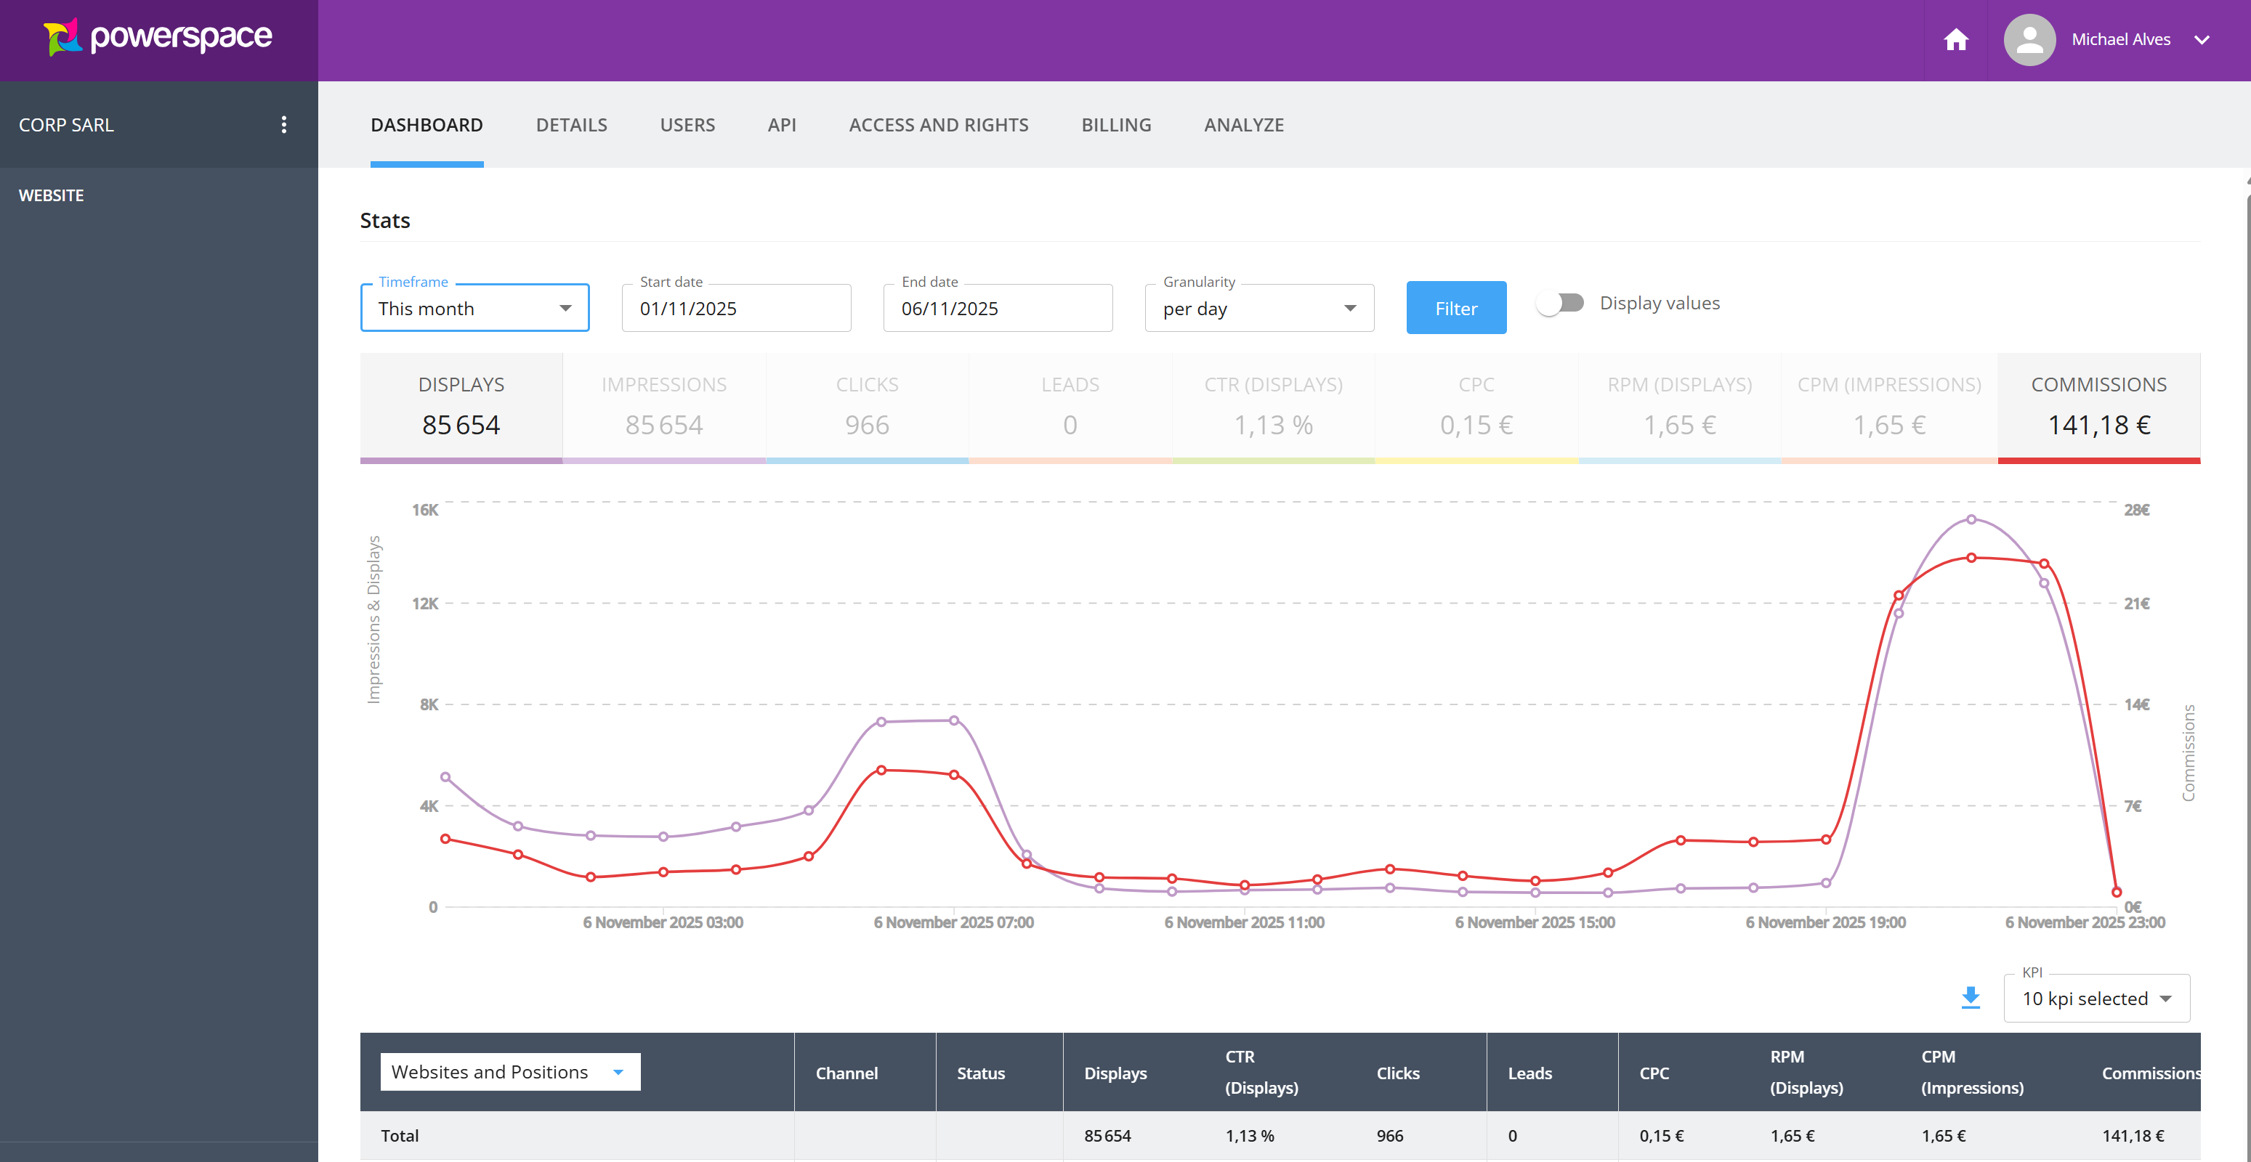Open the Granularity selector
Screen dimensions: 2251x1162
coord(1258,307)
